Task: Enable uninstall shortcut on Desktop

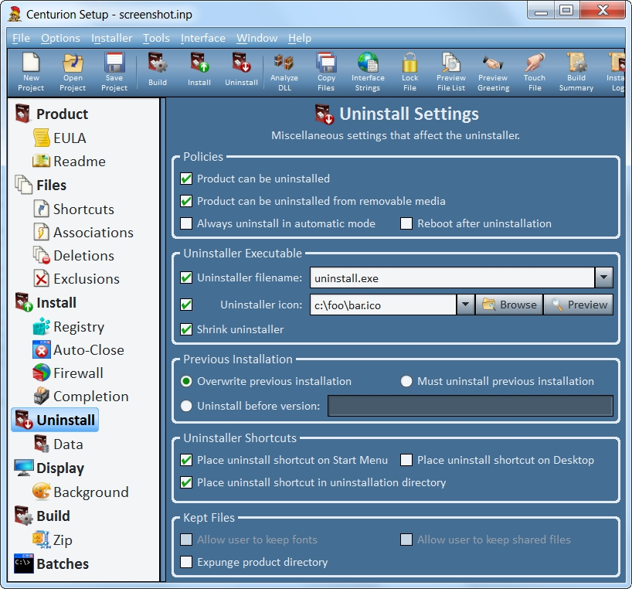Action: coord(406,460)
